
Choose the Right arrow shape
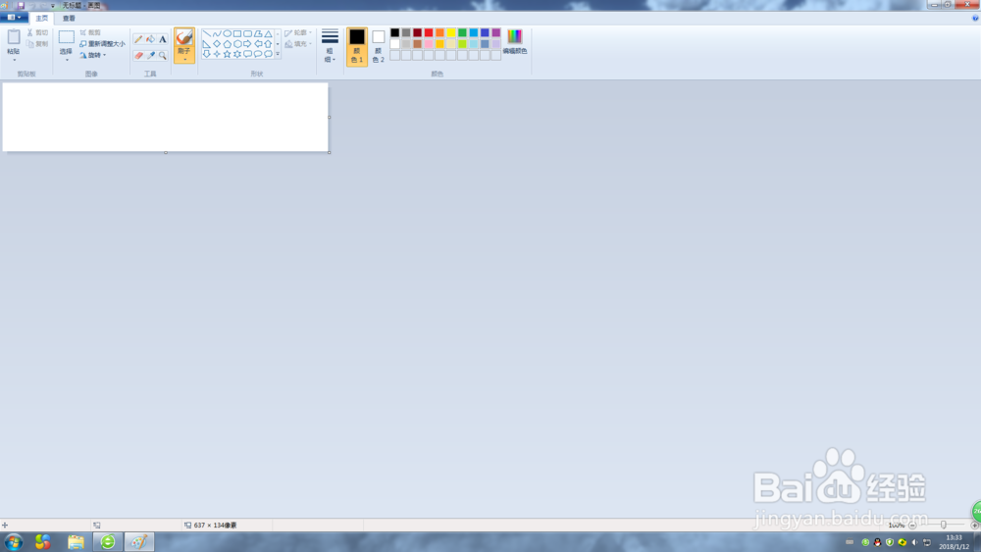[248, 44]
